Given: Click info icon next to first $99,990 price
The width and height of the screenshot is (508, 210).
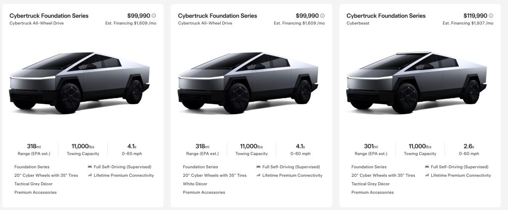Looking at the screenshot, I should click(154, 15).
